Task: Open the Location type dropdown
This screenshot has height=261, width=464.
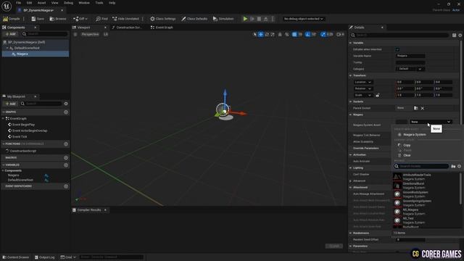Action: 363,82
